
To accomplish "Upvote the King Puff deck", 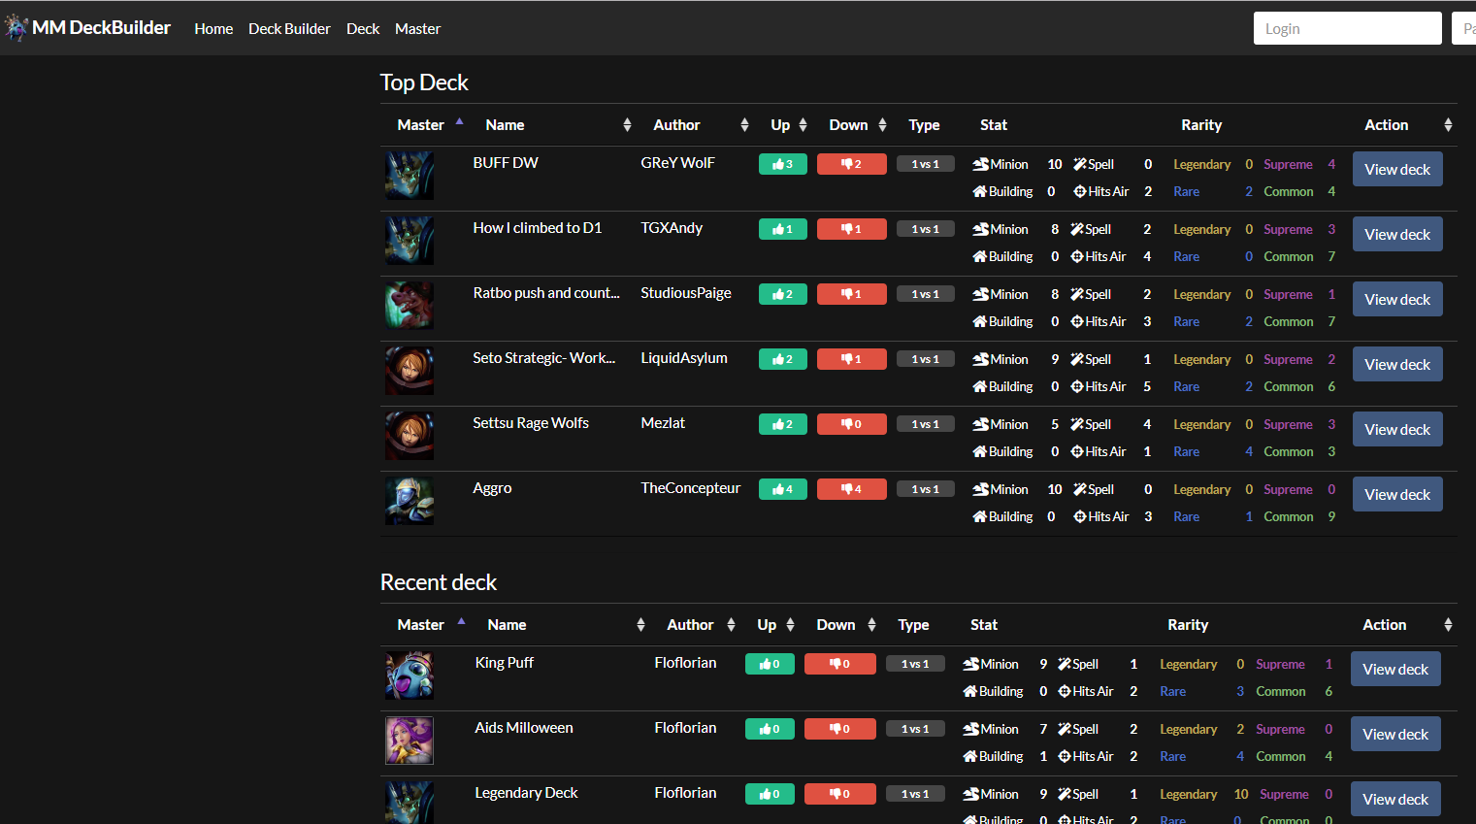I will coord(770,664).
